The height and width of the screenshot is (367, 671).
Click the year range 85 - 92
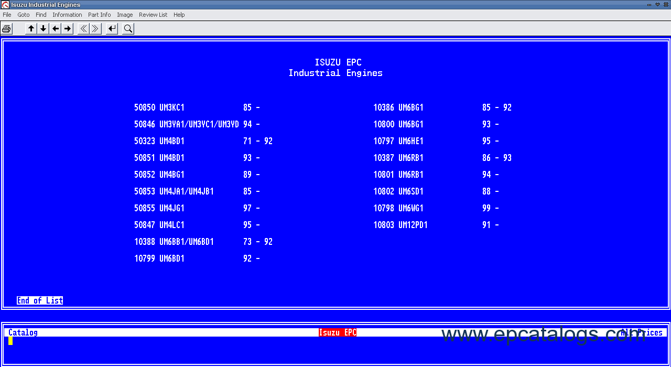click(497, 107)
